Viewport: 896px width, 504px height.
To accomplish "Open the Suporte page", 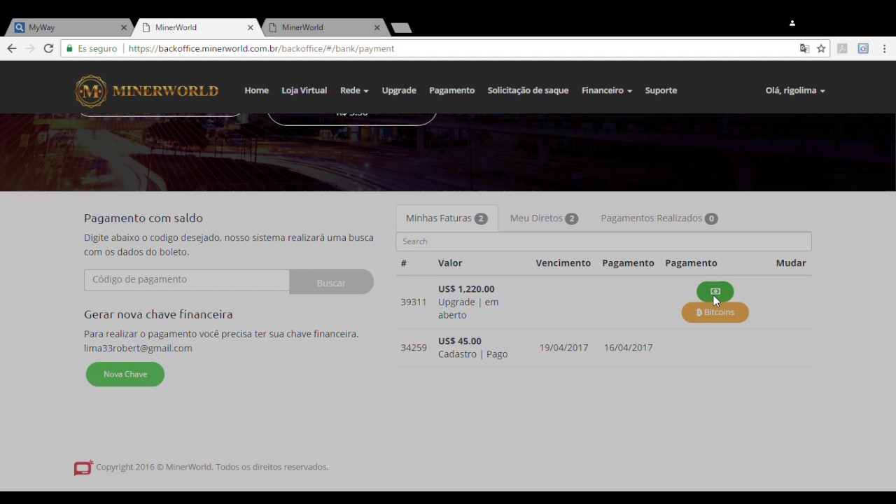I will tap(661, 90).
